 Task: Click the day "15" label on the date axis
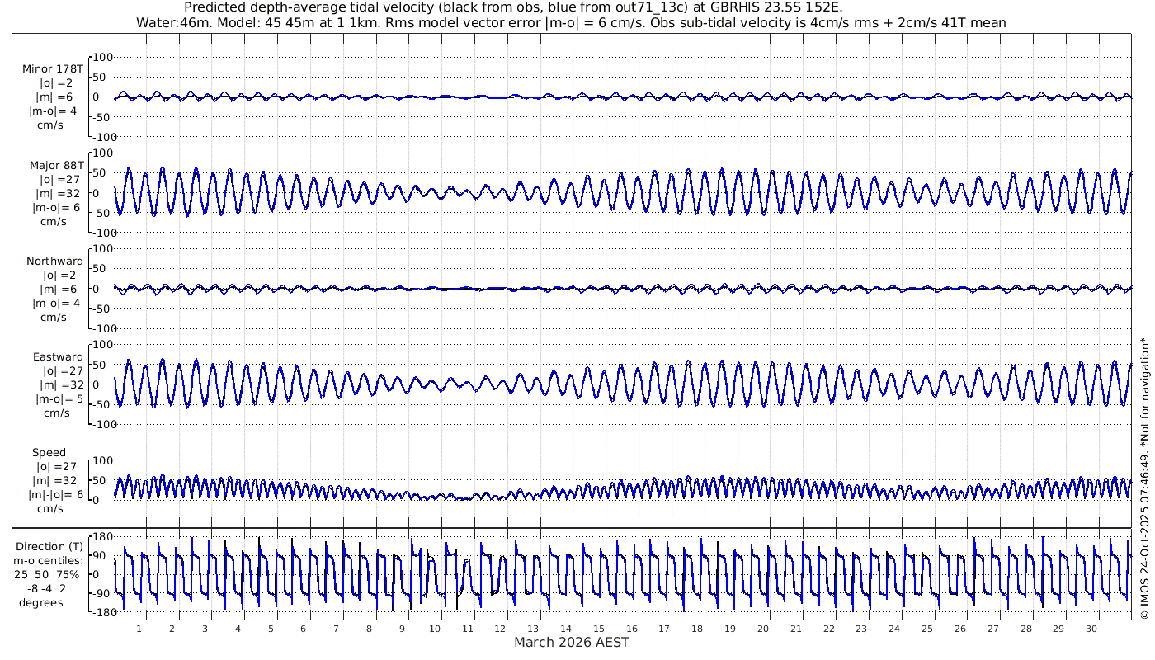point(599,629)
